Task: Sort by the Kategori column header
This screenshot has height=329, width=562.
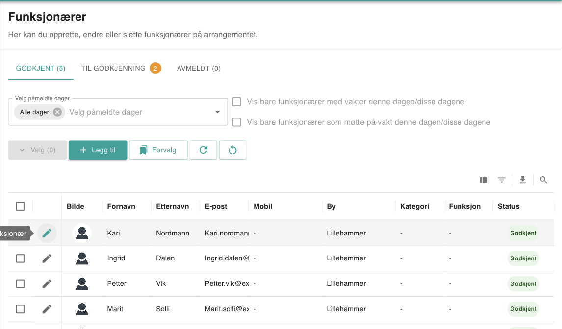Action: tap(415, 206)
